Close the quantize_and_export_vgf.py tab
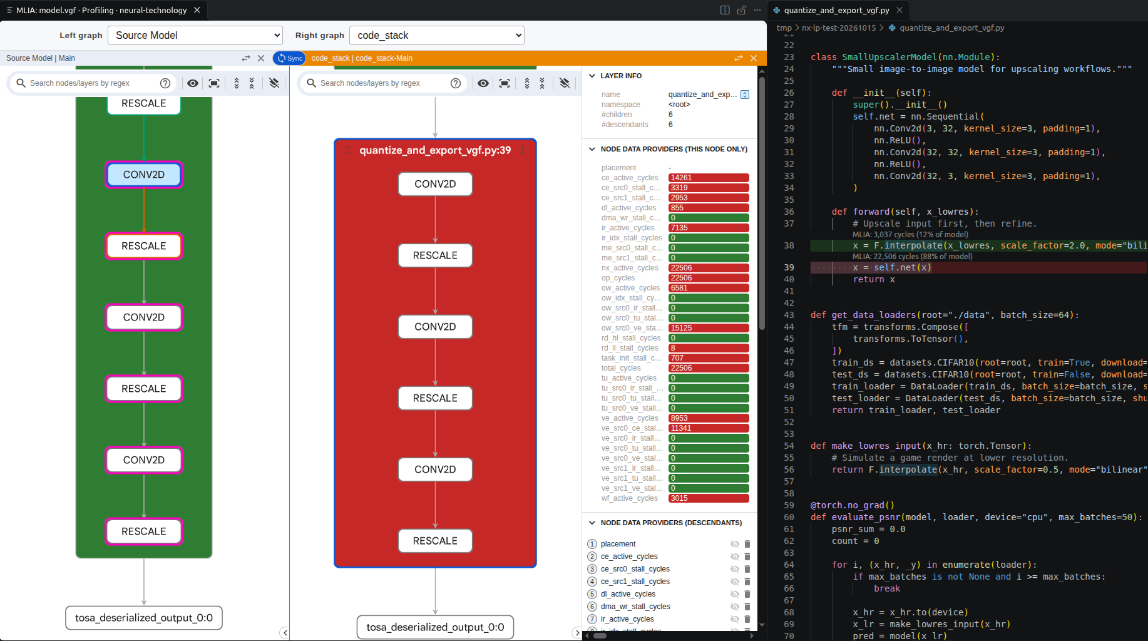Screen dimensions: 1148x641 tap(899, 10)
